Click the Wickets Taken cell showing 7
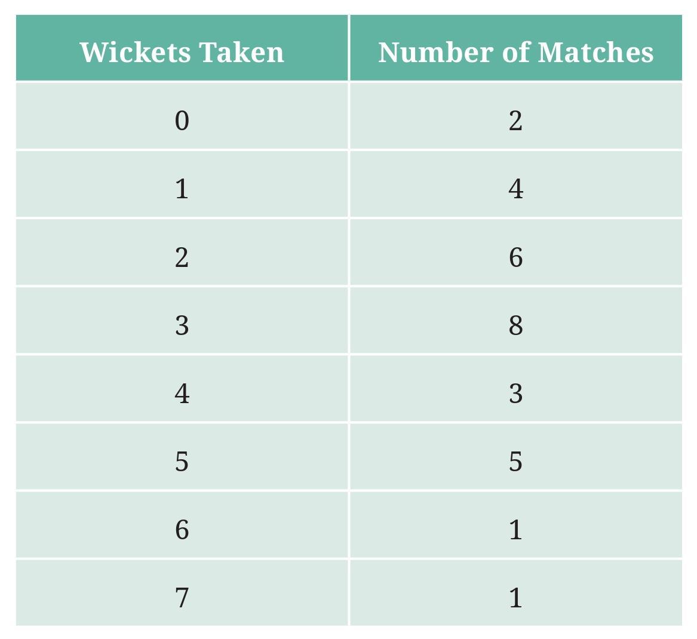Viewport: 697px width, 639px height. click(182, 597)
